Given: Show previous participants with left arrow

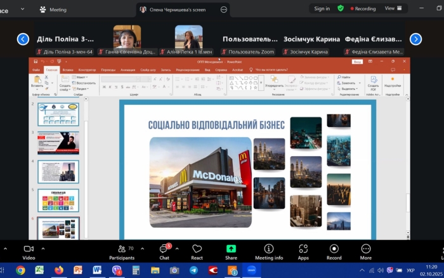Looking at the screenshot, I should (x=23, y=39).
